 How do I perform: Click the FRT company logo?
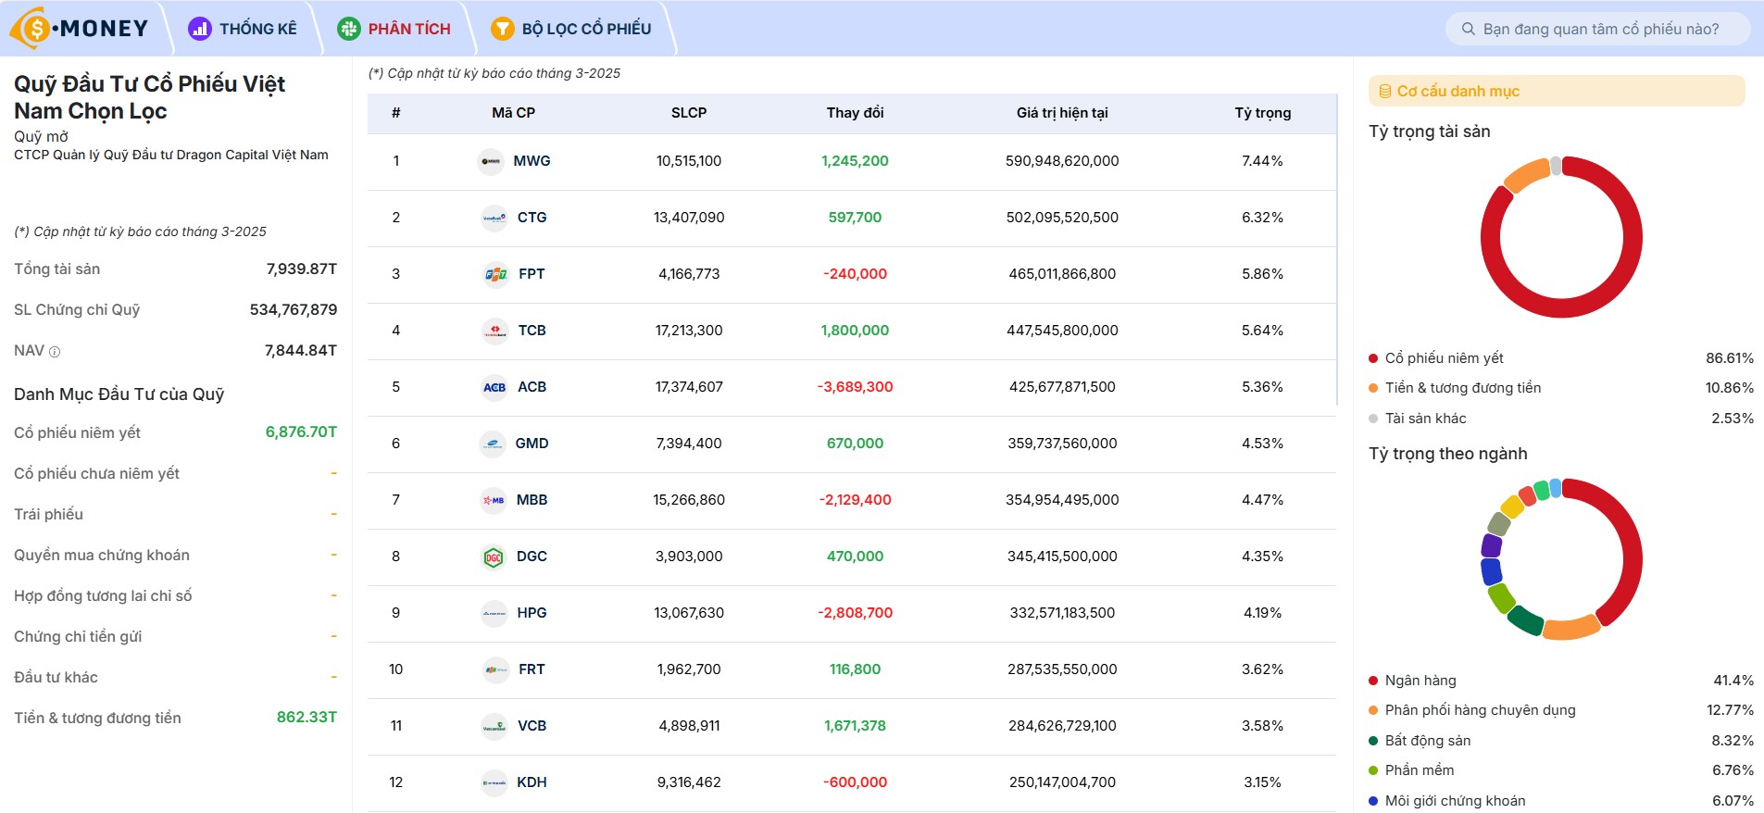tap(496, 669)
